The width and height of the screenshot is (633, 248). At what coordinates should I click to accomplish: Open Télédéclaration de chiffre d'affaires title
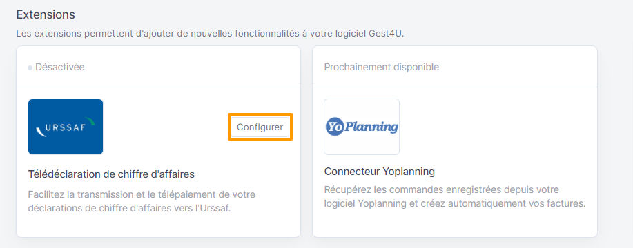[x=111, y=174]
